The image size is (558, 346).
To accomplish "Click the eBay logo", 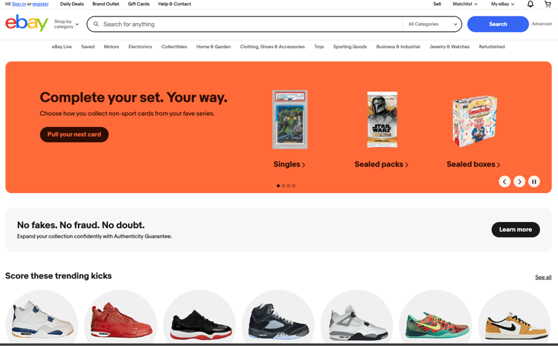I will 27,24.
